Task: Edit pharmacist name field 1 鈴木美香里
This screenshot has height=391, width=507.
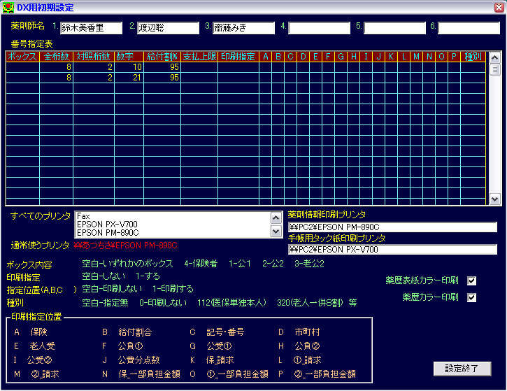Action: click(91, 28)
